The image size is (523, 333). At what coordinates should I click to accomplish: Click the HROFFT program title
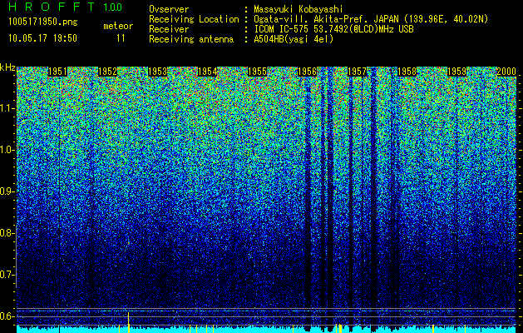52,7
